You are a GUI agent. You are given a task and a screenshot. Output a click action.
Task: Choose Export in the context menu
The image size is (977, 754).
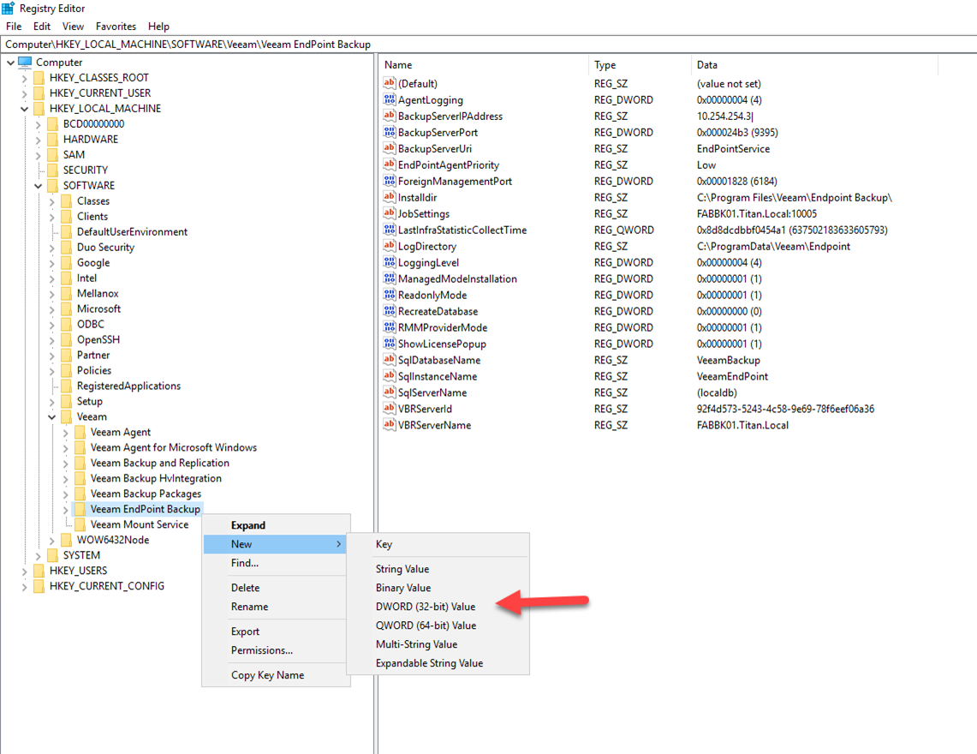click(x=245, y=631)
